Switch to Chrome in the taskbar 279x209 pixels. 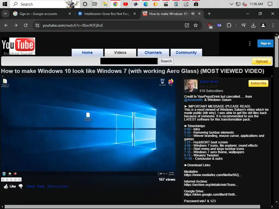115,4
